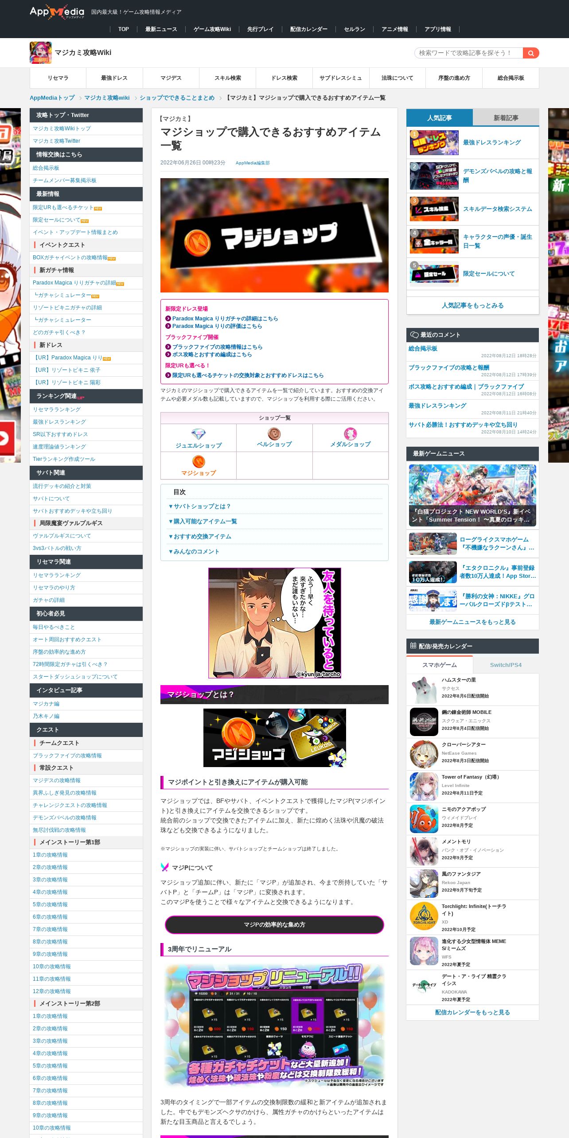Open デモンズバベル rank 2 thumbnail

434,176
